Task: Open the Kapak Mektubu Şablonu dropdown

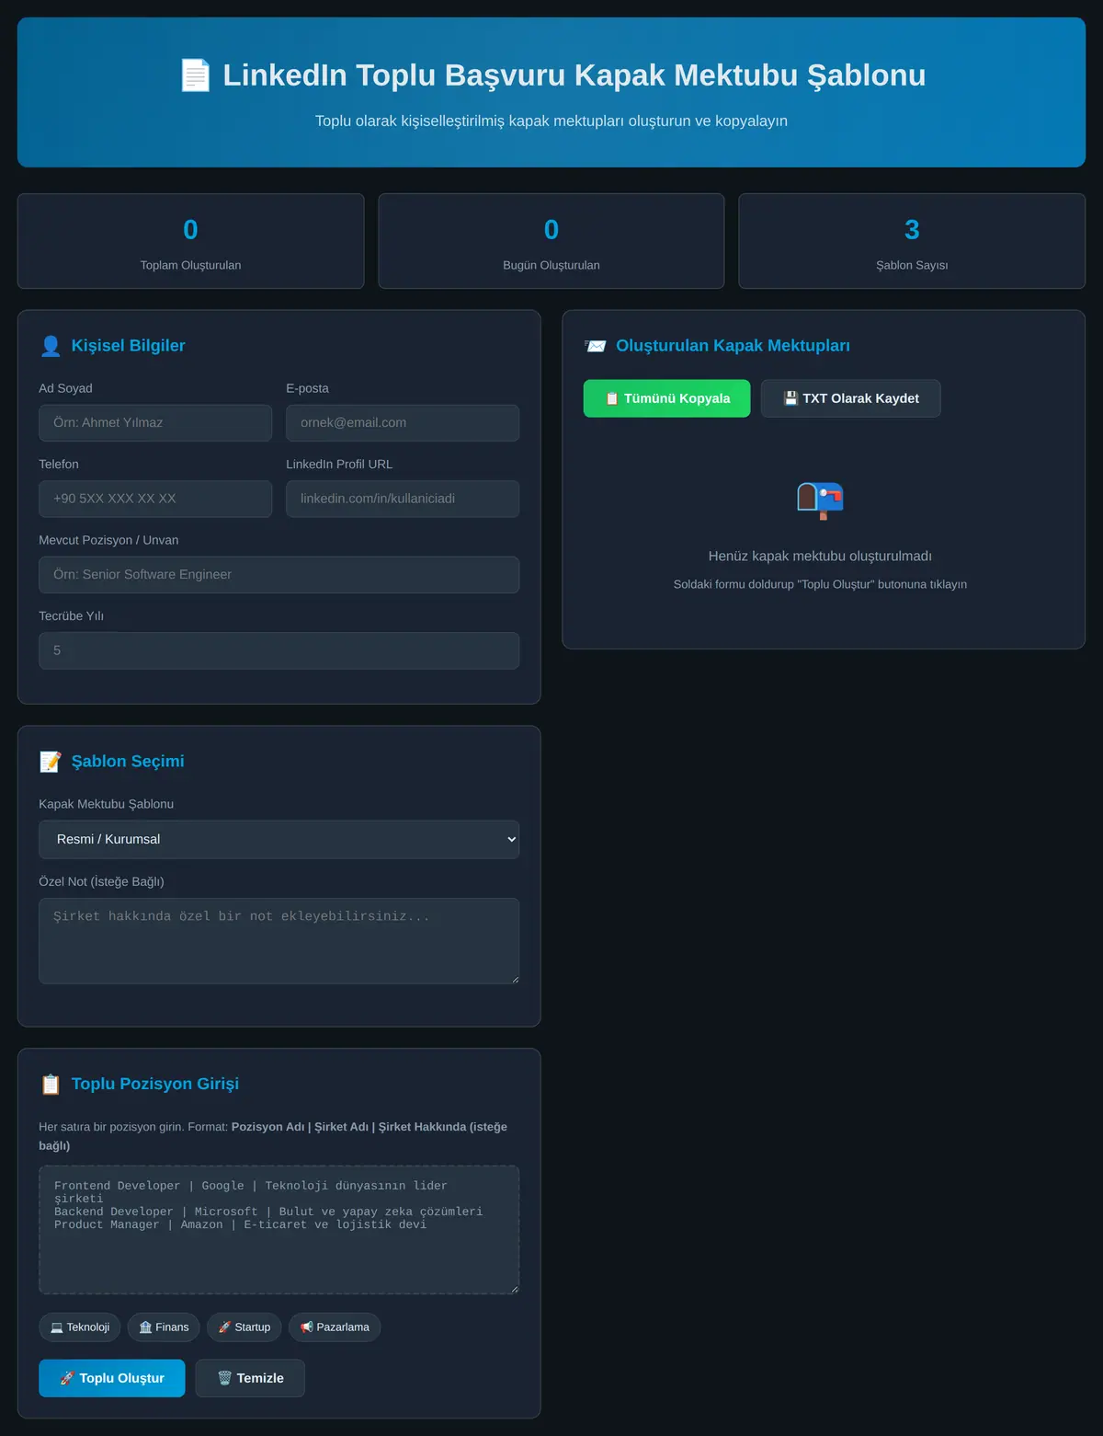Action: [x=279, y=840]
